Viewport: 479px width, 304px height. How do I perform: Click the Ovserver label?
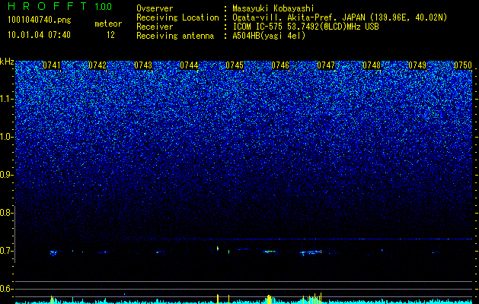[x=155, y=8]
